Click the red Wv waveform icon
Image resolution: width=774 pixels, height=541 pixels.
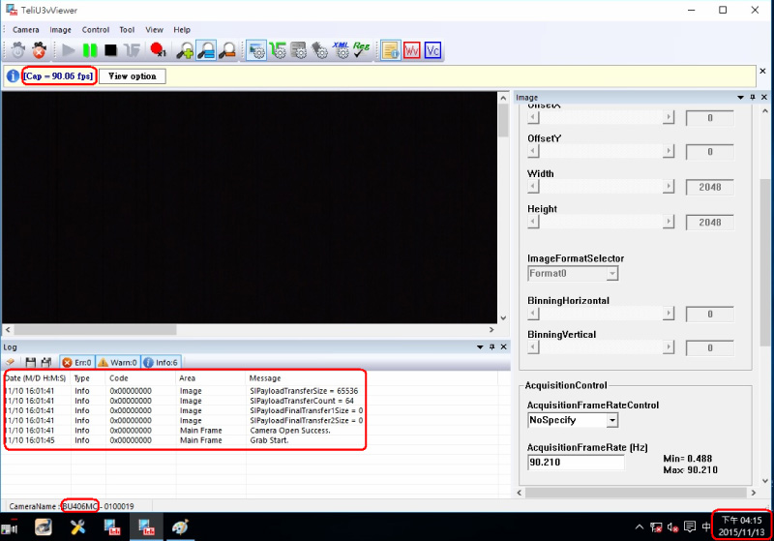click(412, 50)
